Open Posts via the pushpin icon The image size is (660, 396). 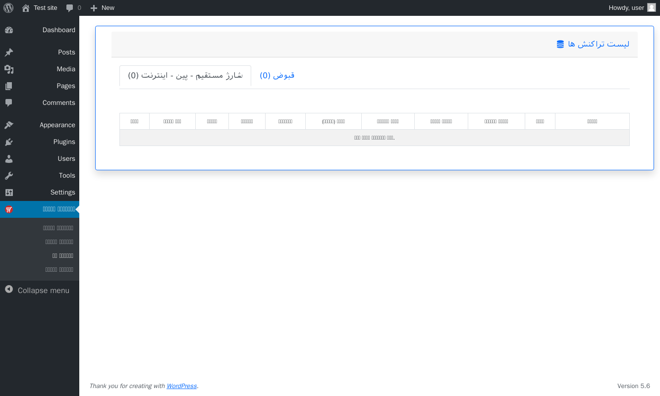pos(9,52)
